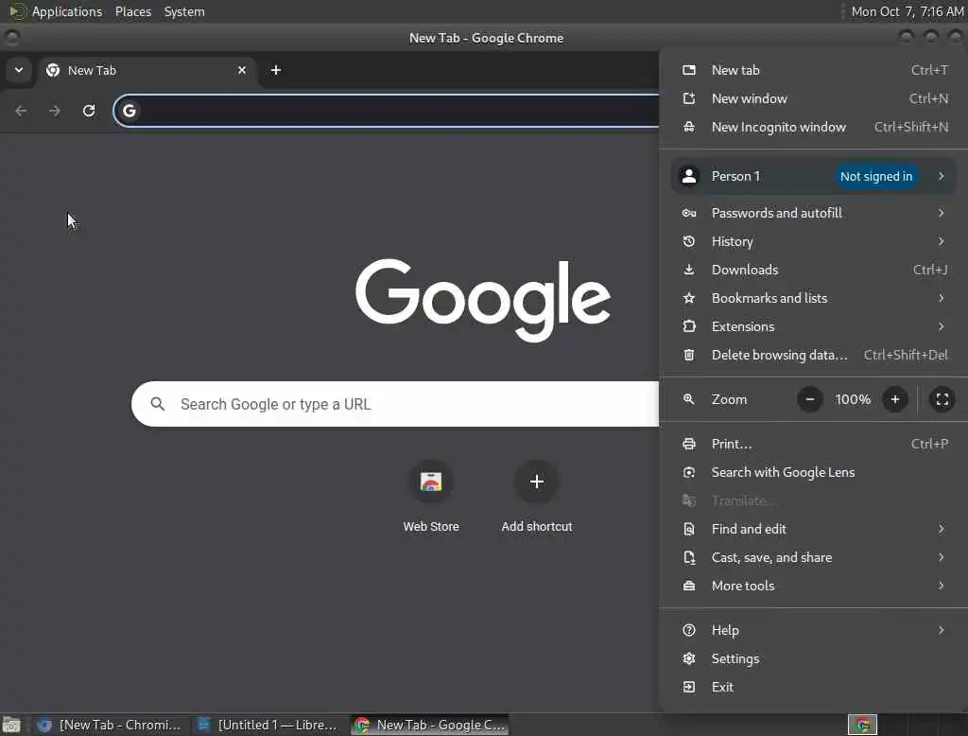The height and width of the screenshot is (736, 968).
Task: Select New Incognito window entry
Action: coord(814,127)
